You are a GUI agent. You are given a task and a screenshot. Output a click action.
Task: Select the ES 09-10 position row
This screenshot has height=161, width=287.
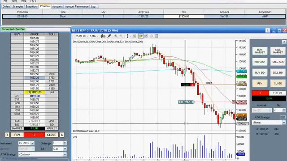[143, 17]
